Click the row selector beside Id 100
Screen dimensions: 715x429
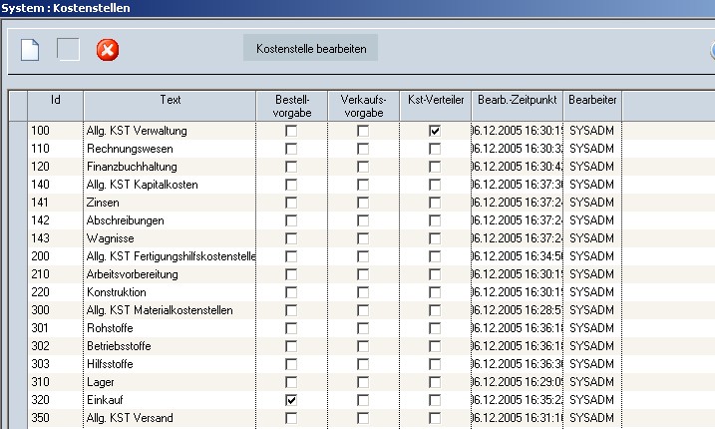tap(18, 131)
